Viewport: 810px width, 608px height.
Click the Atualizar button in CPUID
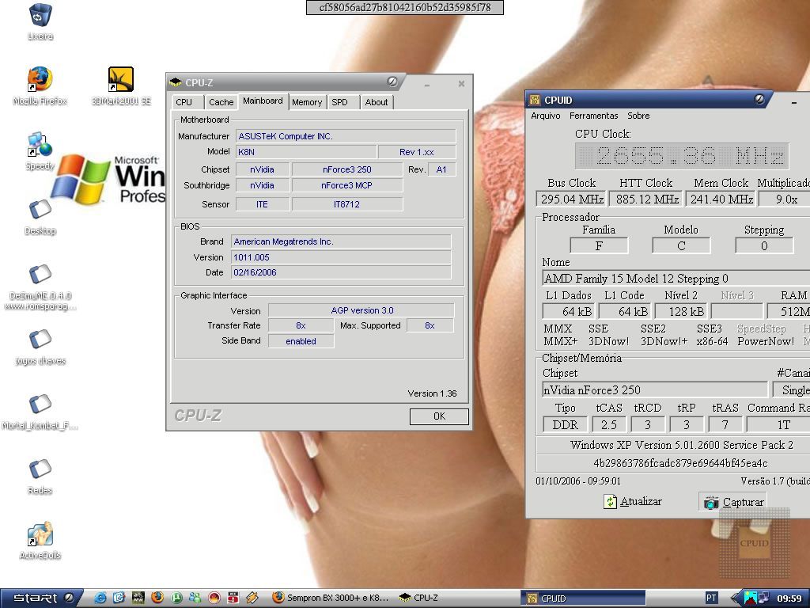tap(633, 501)
